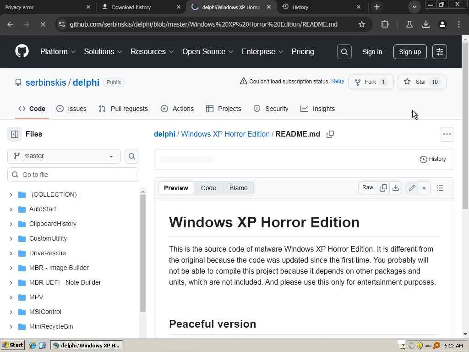
Task: Open Chrome three-dot menu
Action: [x=459, y=24]
